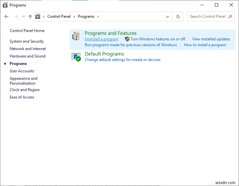Image resolution: width=239 pixels, height=186 pixels.
Task: Minimize the Programs window
Action: (x=202, y=5)
